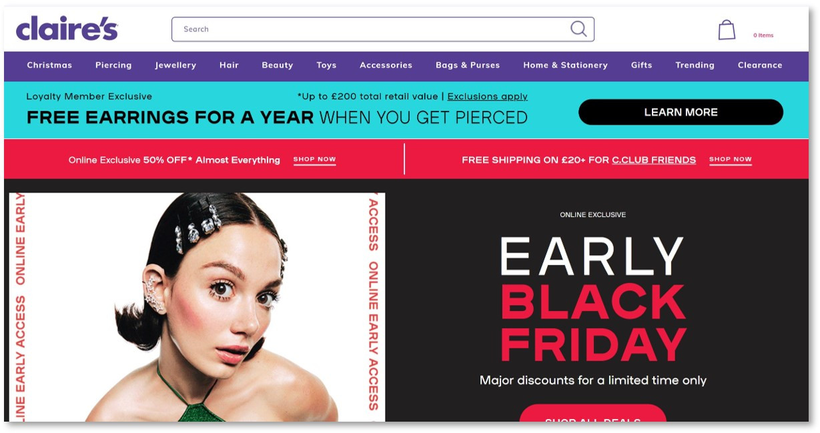
Task: Open the Trending section
Action: [695, 65]
